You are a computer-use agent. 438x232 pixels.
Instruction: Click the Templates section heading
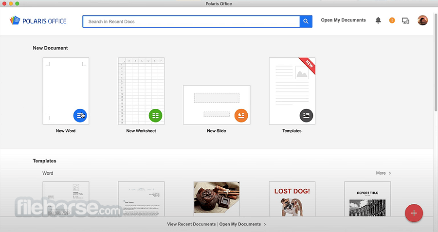coord(44,161)
